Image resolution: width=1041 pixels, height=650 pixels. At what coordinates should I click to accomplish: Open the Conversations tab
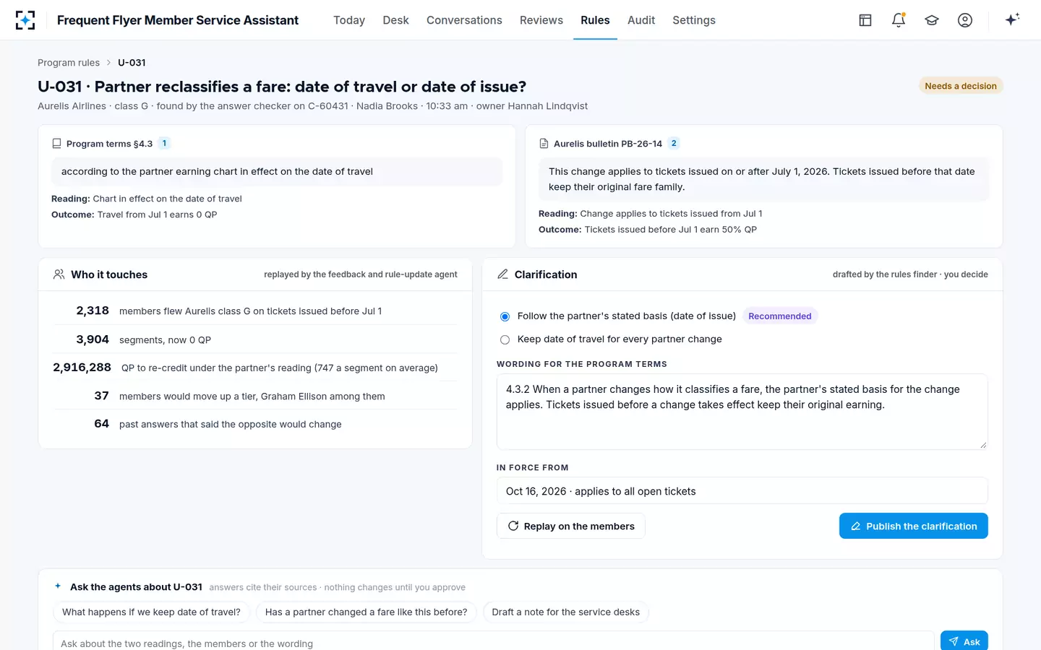[x=464, y=20]
